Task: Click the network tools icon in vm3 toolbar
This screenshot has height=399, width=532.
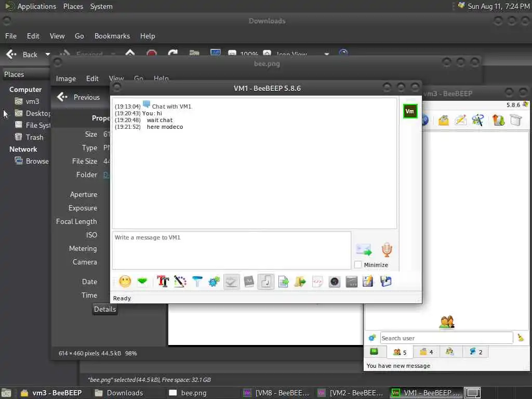Action: click(478, 120)
